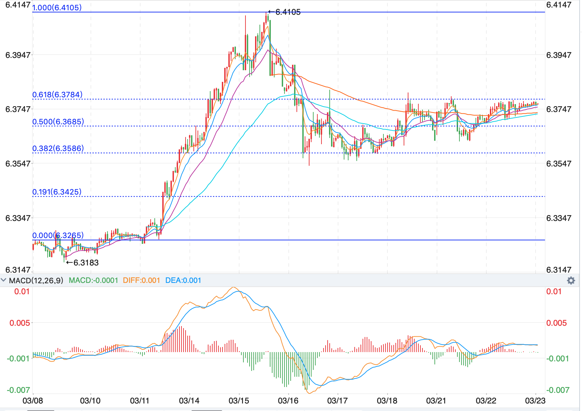
Task: Select the MACD:-0.0001 value readout
Action: coord(93,281)
